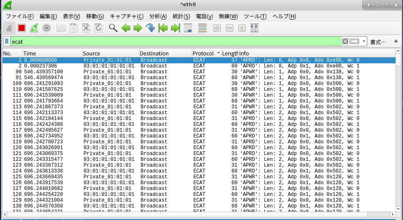Screen dimensions: 403x220
Task: Select packet number 120 row
Action: coord(199,147)
